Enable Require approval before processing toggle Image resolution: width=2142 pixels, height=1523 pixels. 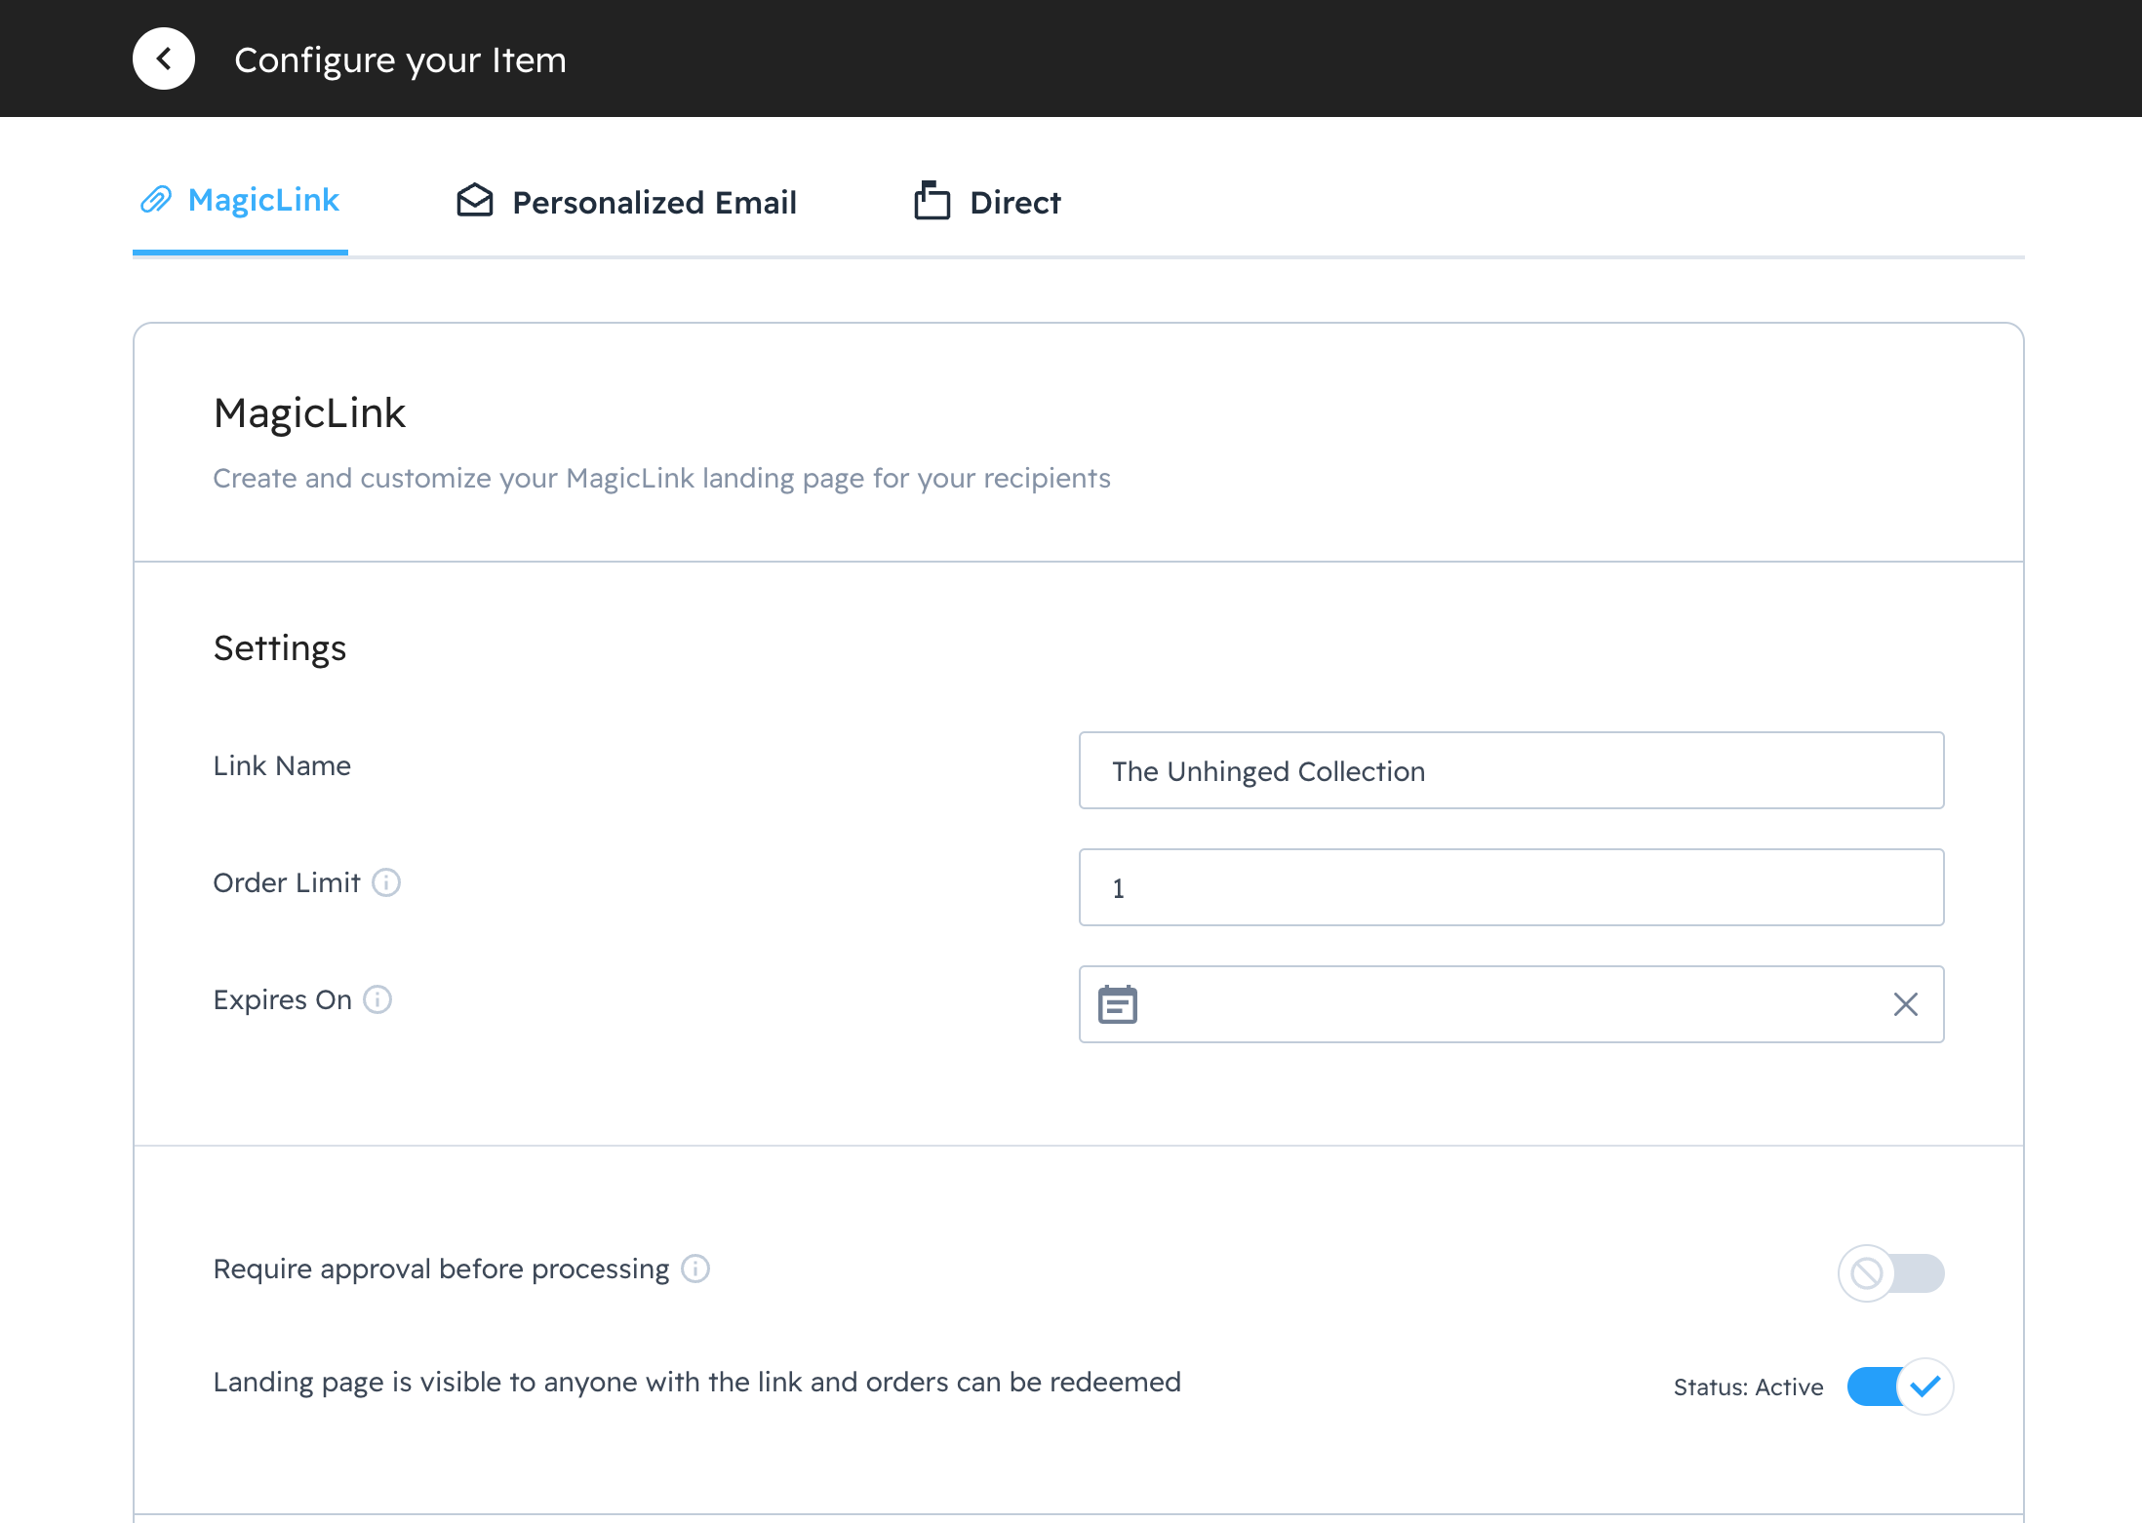point(1891,1273)
